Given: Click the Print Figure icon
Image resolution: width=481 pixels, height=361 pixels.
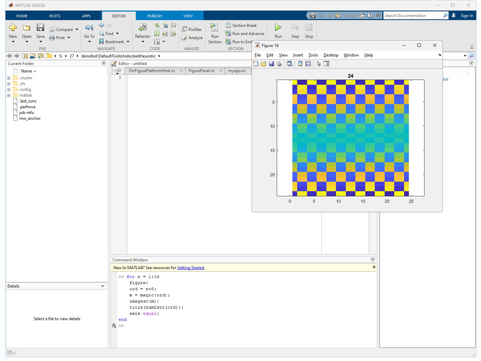Looking at the screenshot, I should pos(279,64).
